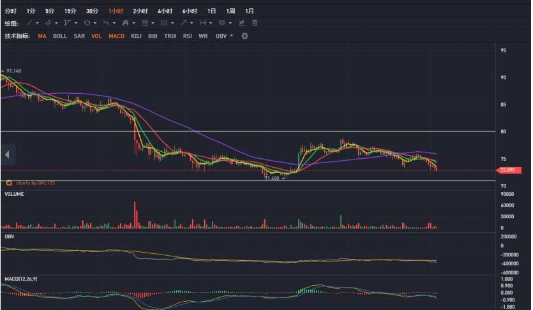This screenshot has height=310, width=533.
Task: Select the line drawing tool
Action: pos(29,23)
